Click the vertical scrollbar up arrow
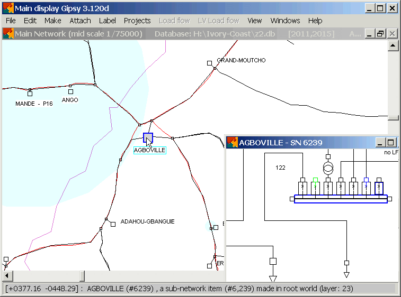The height and width of the screenshot is (297, 401). (x=393, y=45)
